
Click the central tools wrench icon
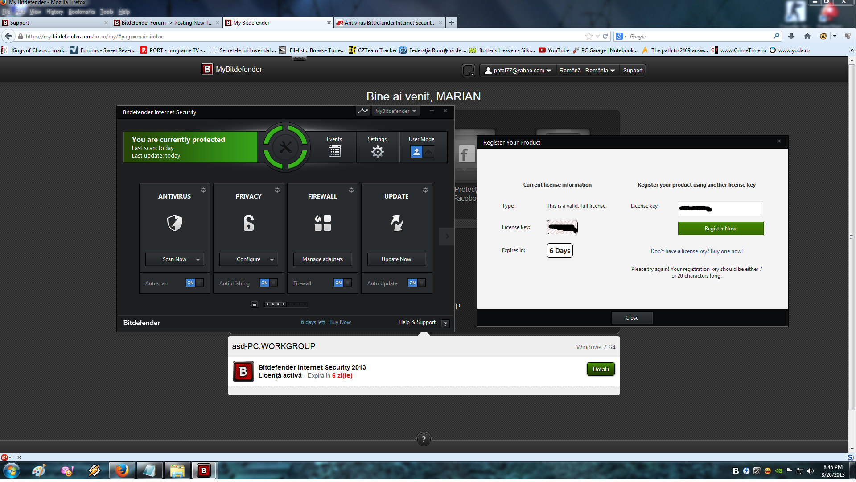click(285, 147)
